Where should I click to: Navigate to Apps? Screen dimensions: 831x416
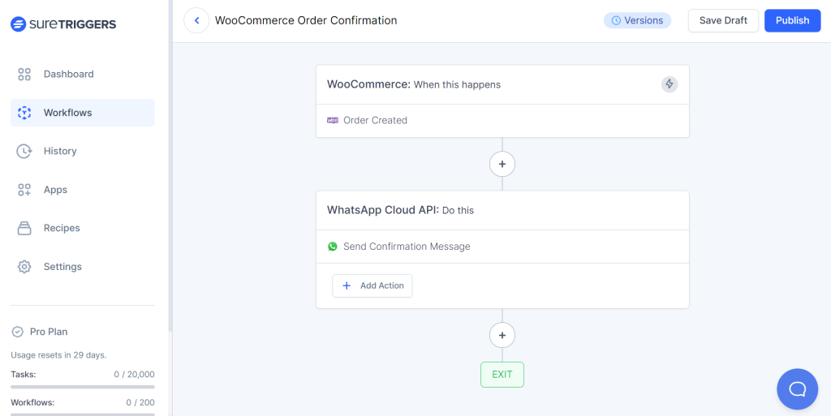(55, 190)
